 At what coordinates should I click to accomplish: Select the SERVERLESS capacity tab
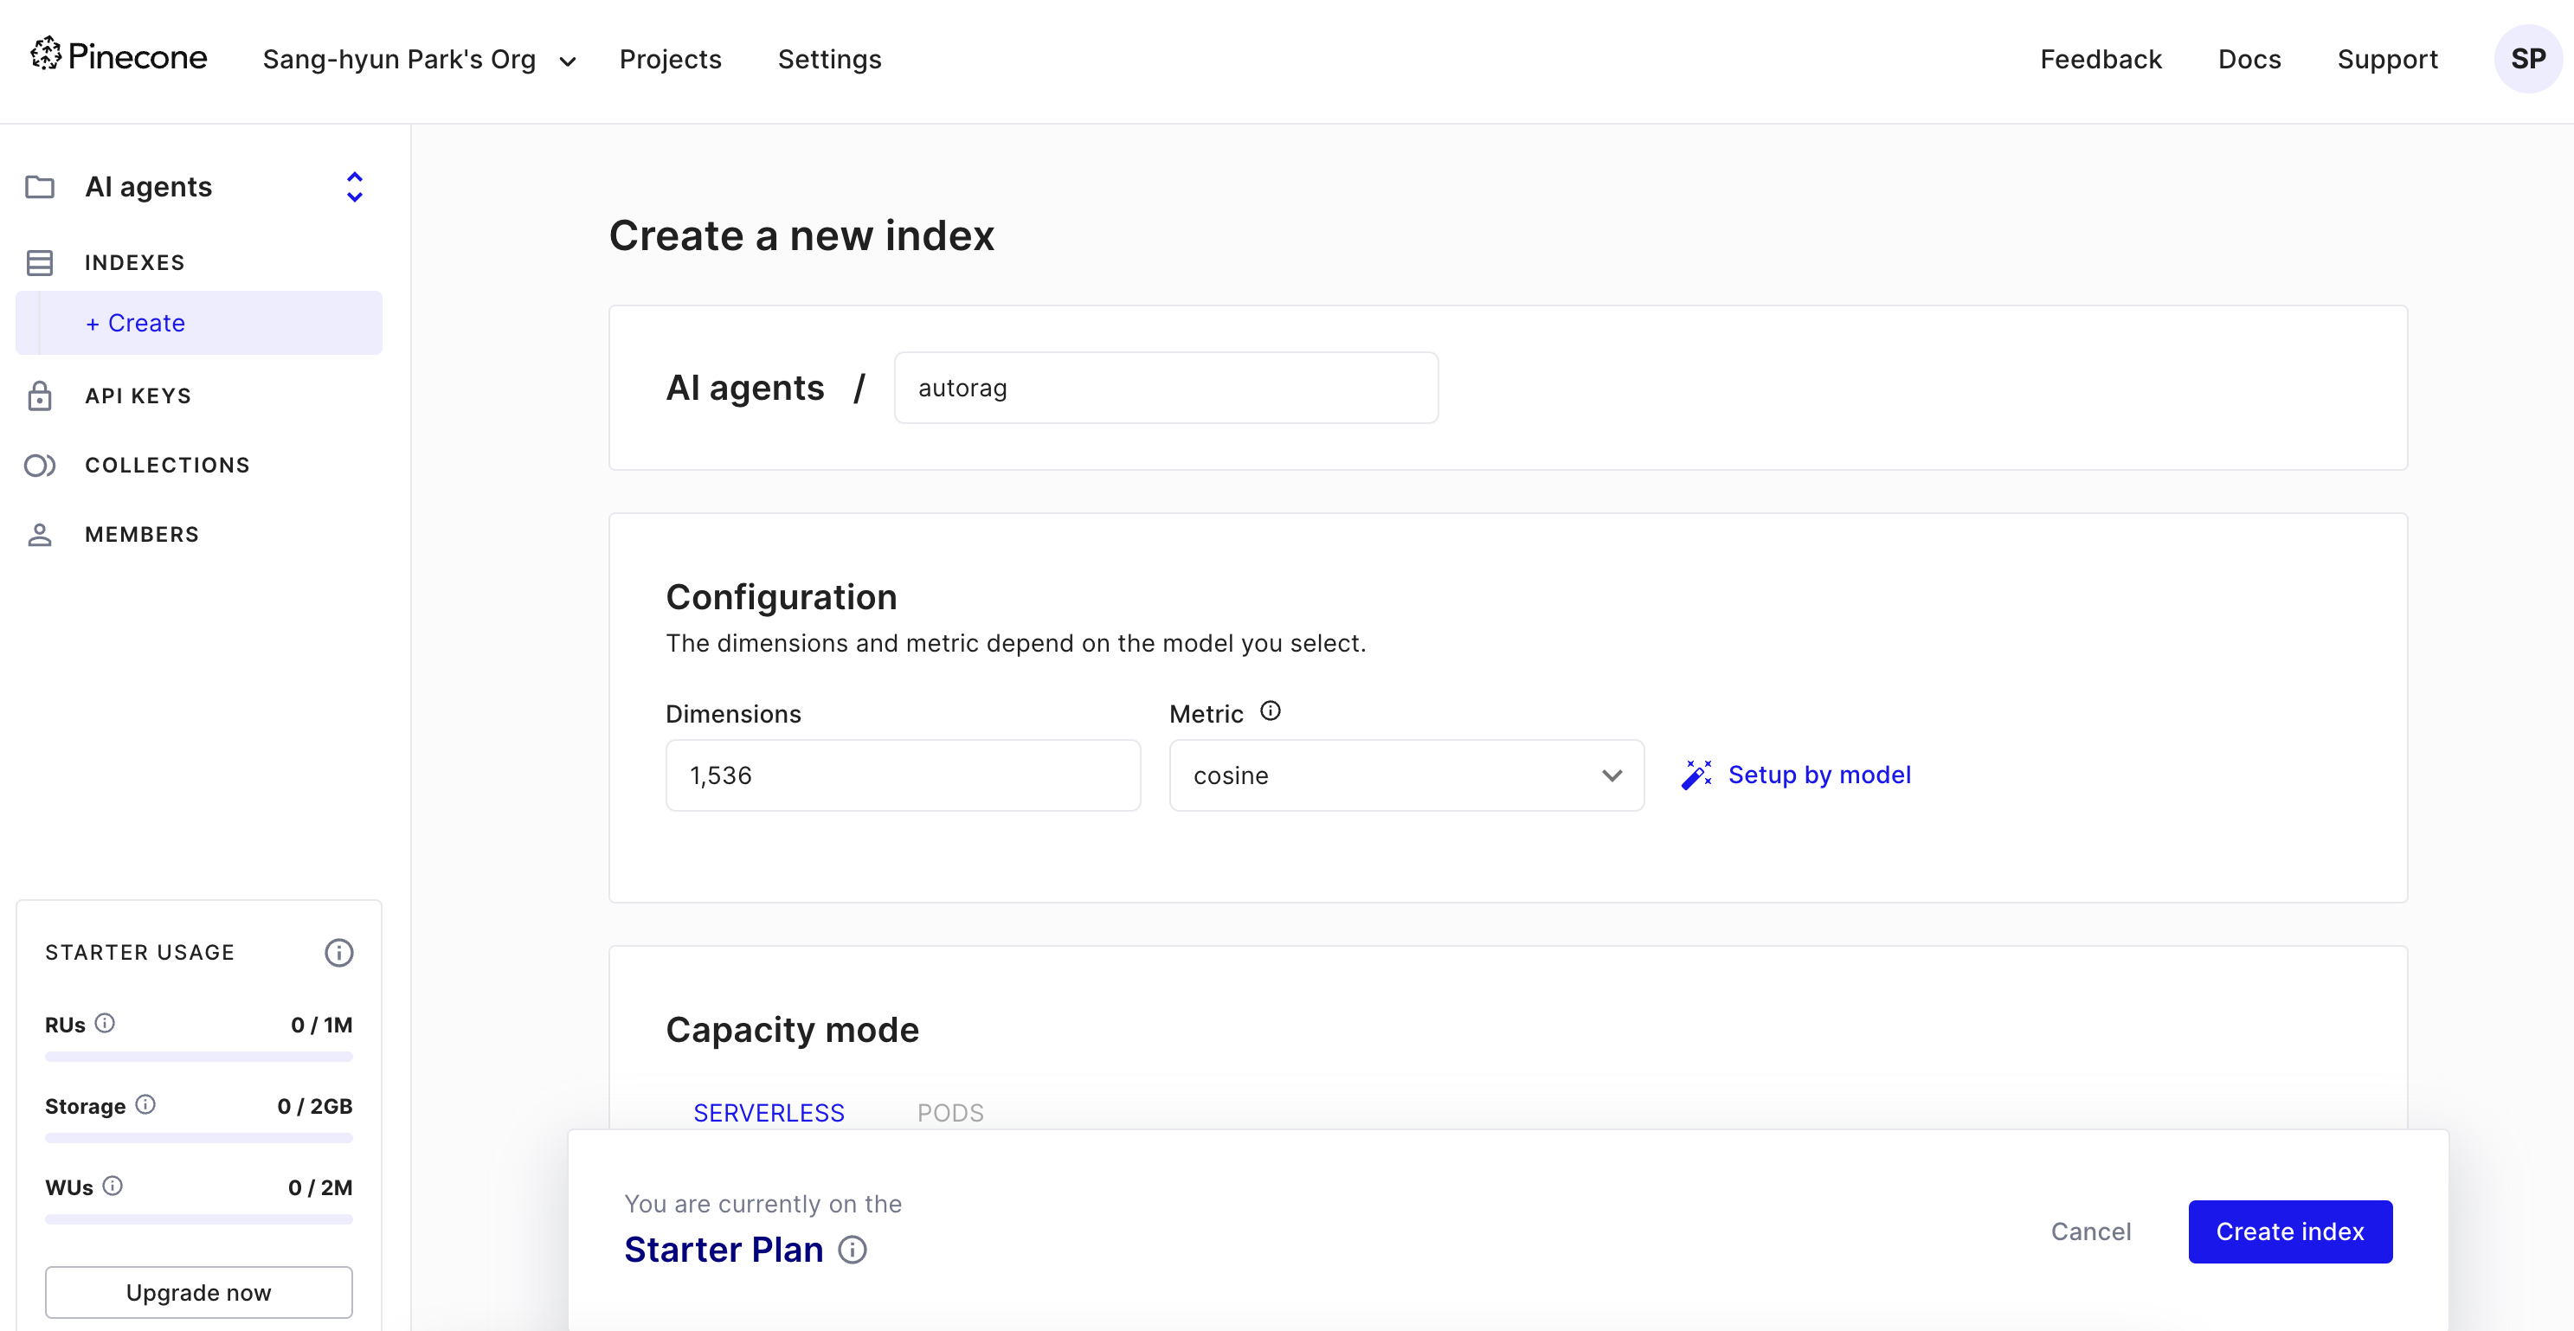[x=769, y=1112]
